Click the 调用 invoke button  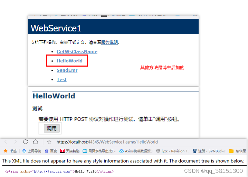(x=51, y=128)
